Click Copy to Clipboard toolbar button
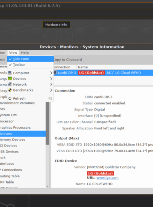This screenshot has width=153, height=207. (x=68, y=60)
